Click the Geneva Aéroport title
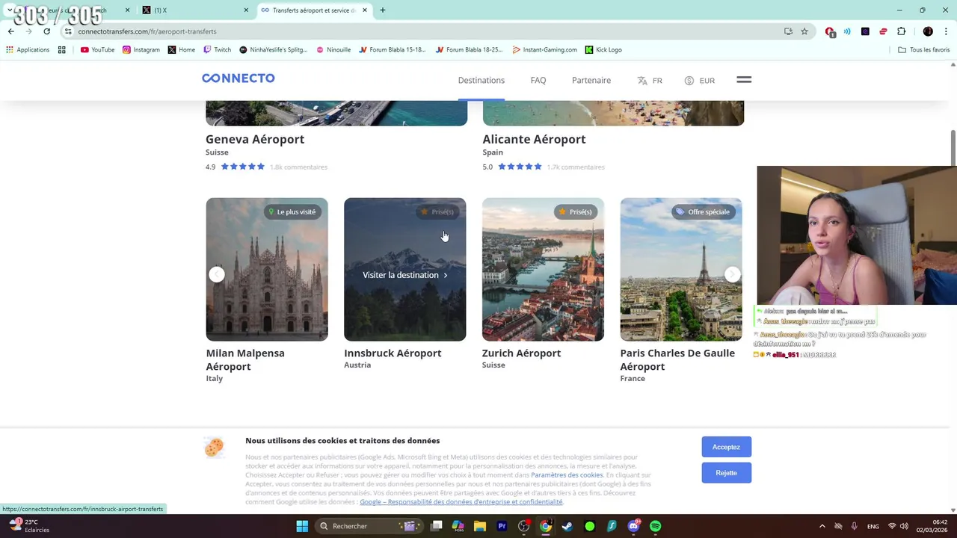957x538 pixels. tap(255, 139)
